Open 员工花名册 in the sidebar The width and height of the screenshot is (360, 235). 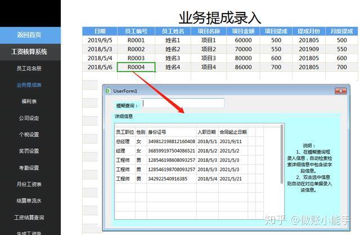click(29, 68)
